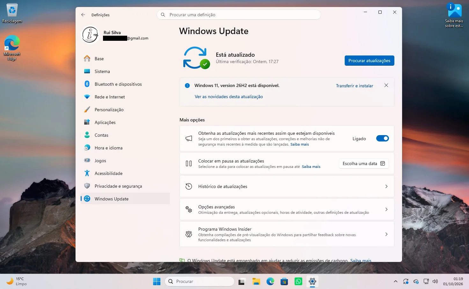Click the 'Procurar uma definição' search field
The width and height of the screenshot is (469, 289).
(239, 15)
